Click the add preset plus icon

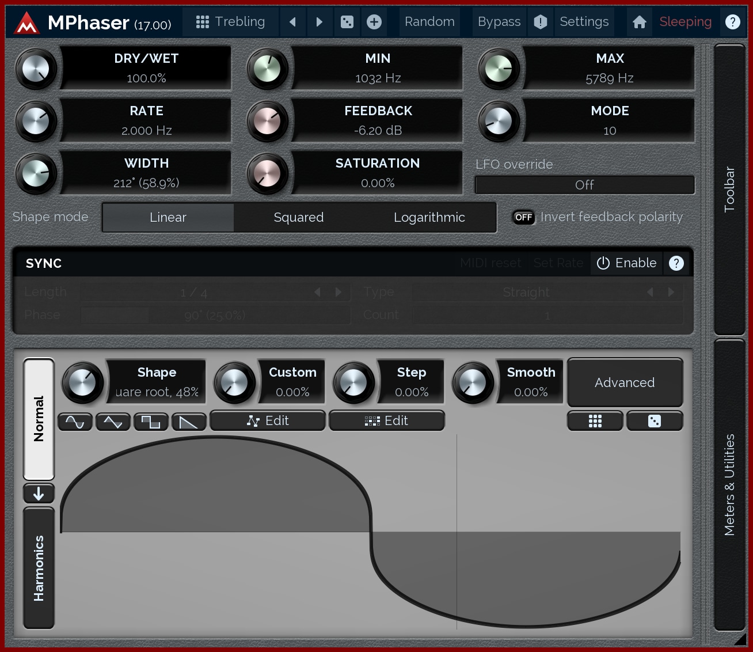pyautogui.click(x=374, y=22)
